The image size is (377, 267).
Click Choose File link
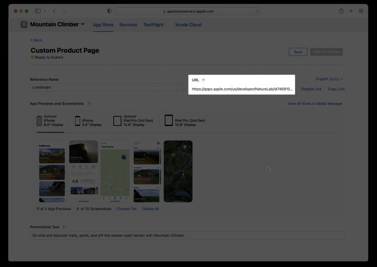[126, 209]
